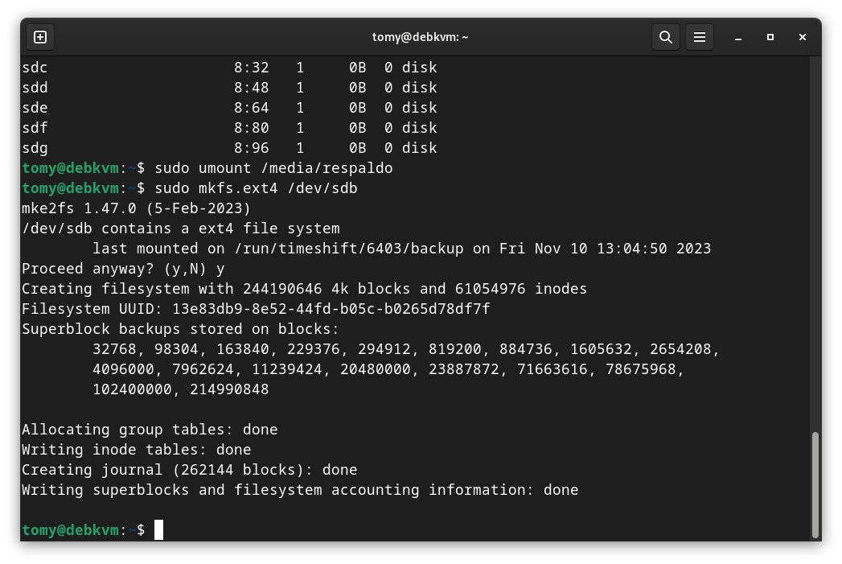The width and height of the screenshot is (842, 564).
Task: Click the cursor block at the last prompt
Action: pyautogui.click(x=158, y=529)
